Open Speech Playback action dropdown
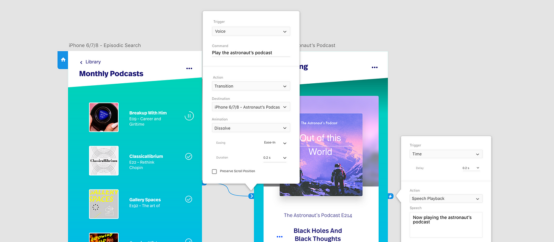554x242 pixels. [x=446, y=199]
